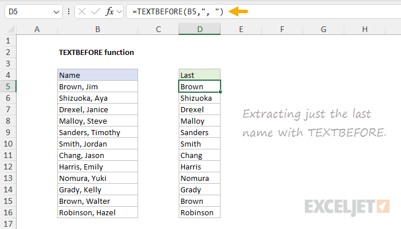Click cell 'Malloy, Steve'
Screen dimensions: 401x229
98,121
